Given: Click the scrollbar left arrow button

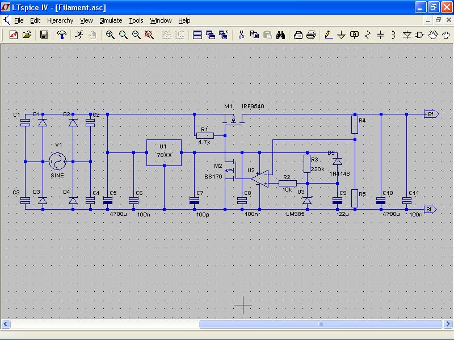Looking at the screenshot, I should [6, 324].
